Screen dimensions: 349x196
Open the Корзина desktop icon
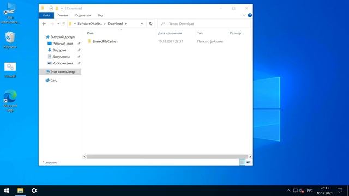10,40
